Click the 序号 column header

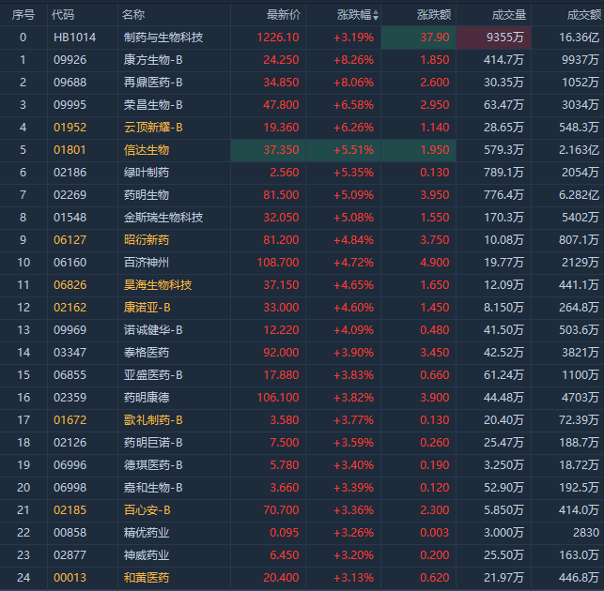[23, 15]
